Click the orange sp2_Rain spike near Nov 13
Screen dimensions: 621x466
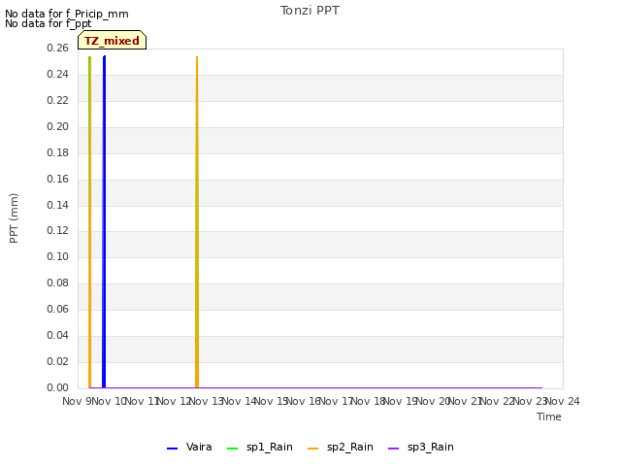click(x=197, y=222)
